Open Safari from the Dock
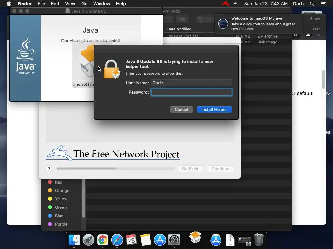 (117, 240)
